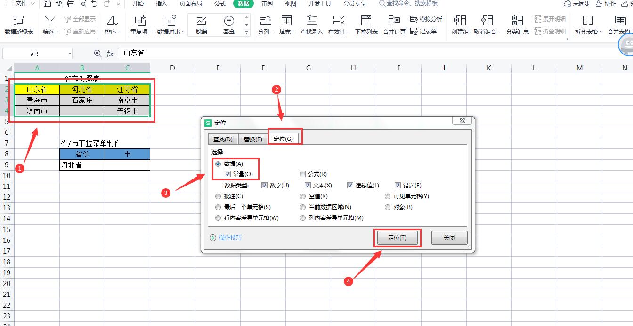Expand the Name Box dropdown arrow
The height and width of the screenshot is (326, 633).
coord(70,54)
